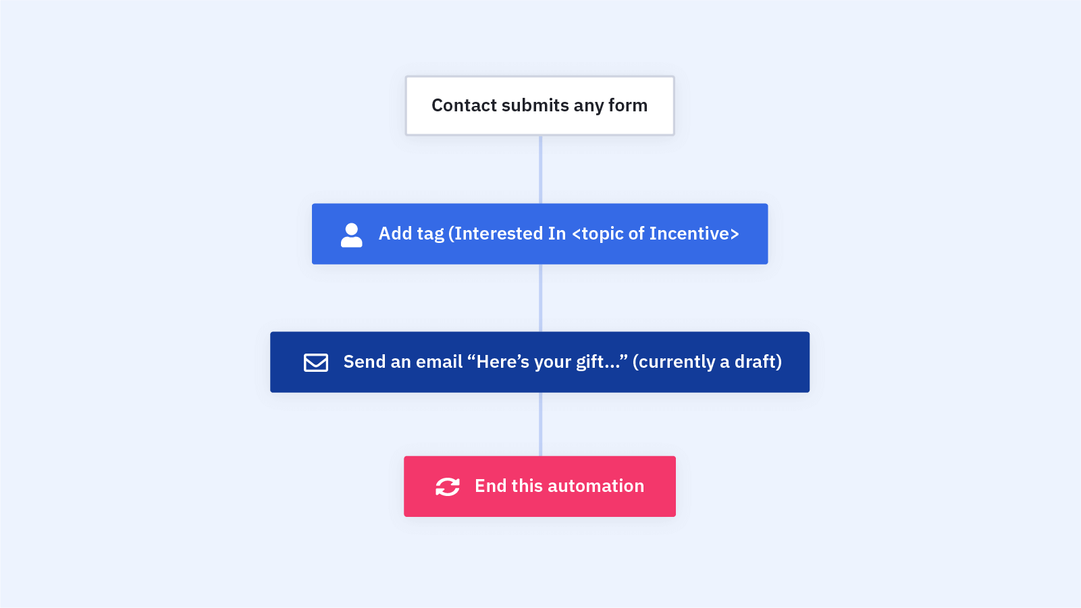The height and width of the screenshot is (608, 1081).
Task: Click the "Interested In" tag name text
Action: pyautogui.click(x=510, y=233)
